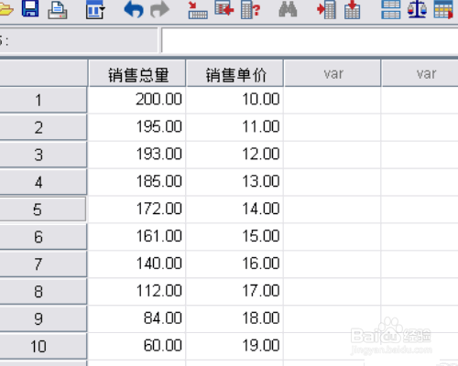
Task: Click the 销售单价 cell with 10.00
Action: (234, 100)
